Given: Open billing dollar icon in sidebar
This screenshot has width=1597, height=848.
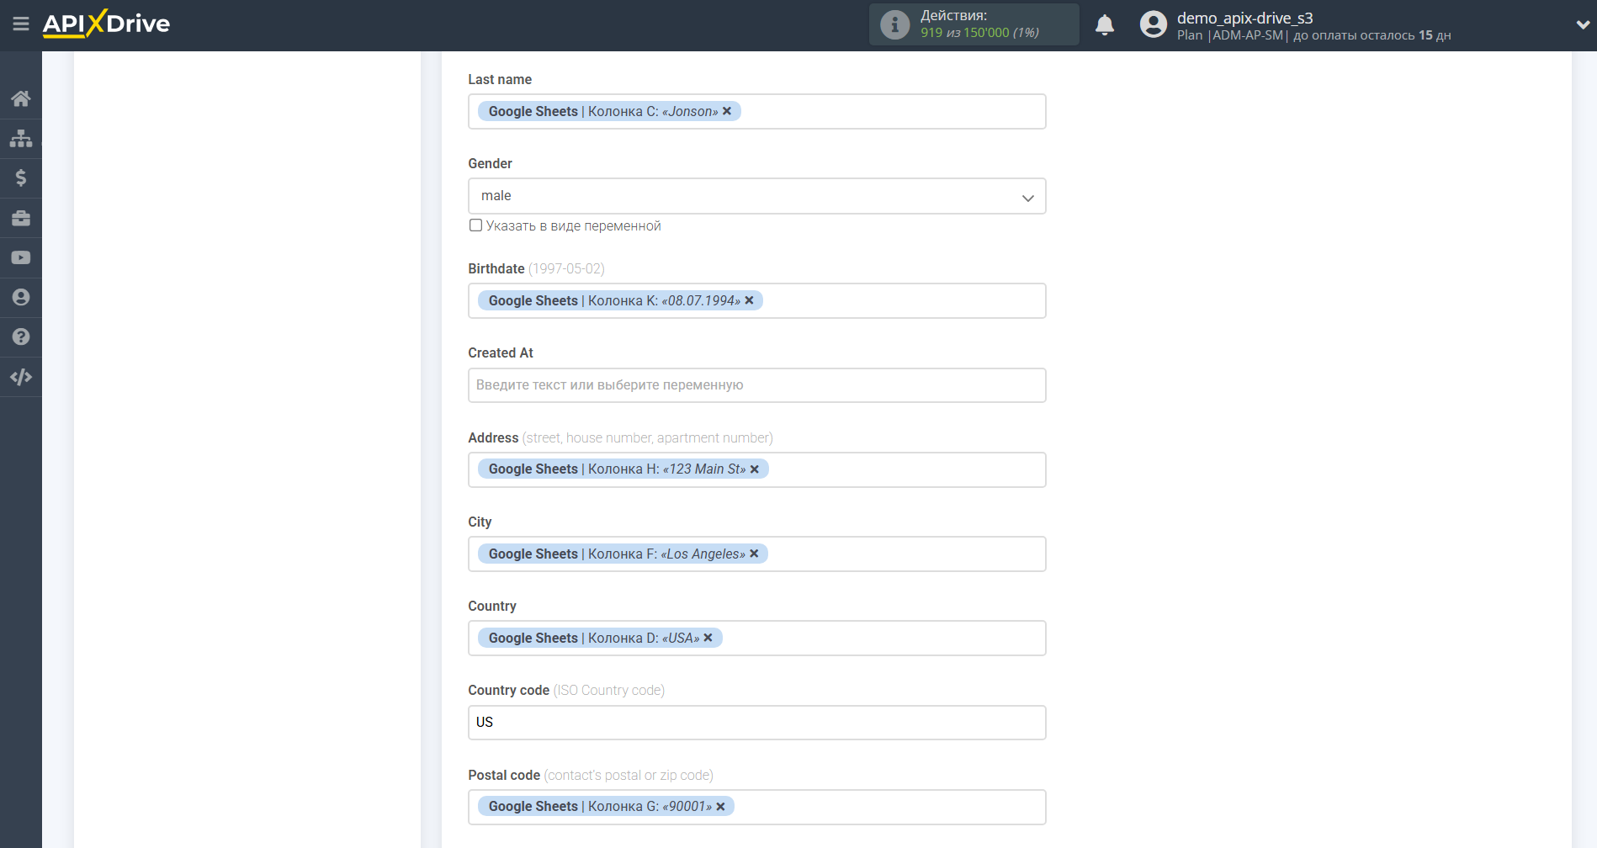Looking at the screenshot, I should coord(21,178).
